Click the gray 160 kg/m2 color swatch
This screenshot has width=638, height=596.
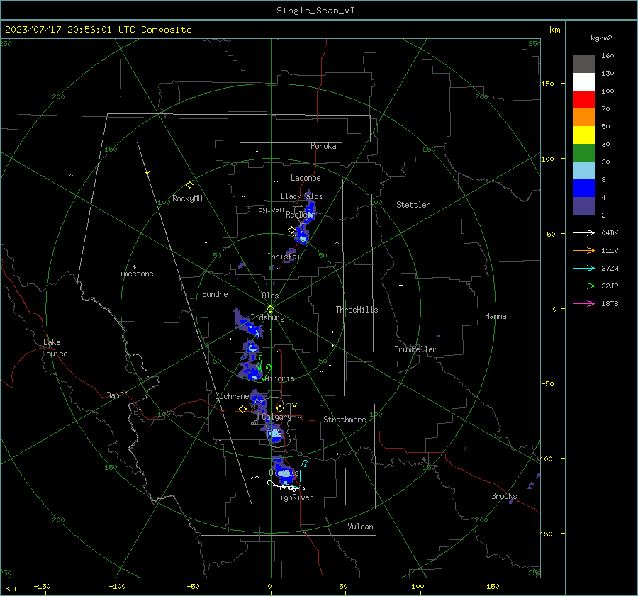(584, 64)
